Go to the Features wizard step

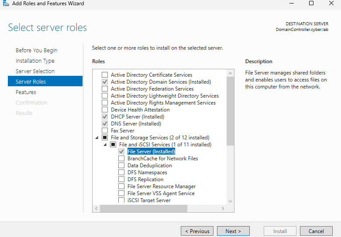[x=26, y=92]
